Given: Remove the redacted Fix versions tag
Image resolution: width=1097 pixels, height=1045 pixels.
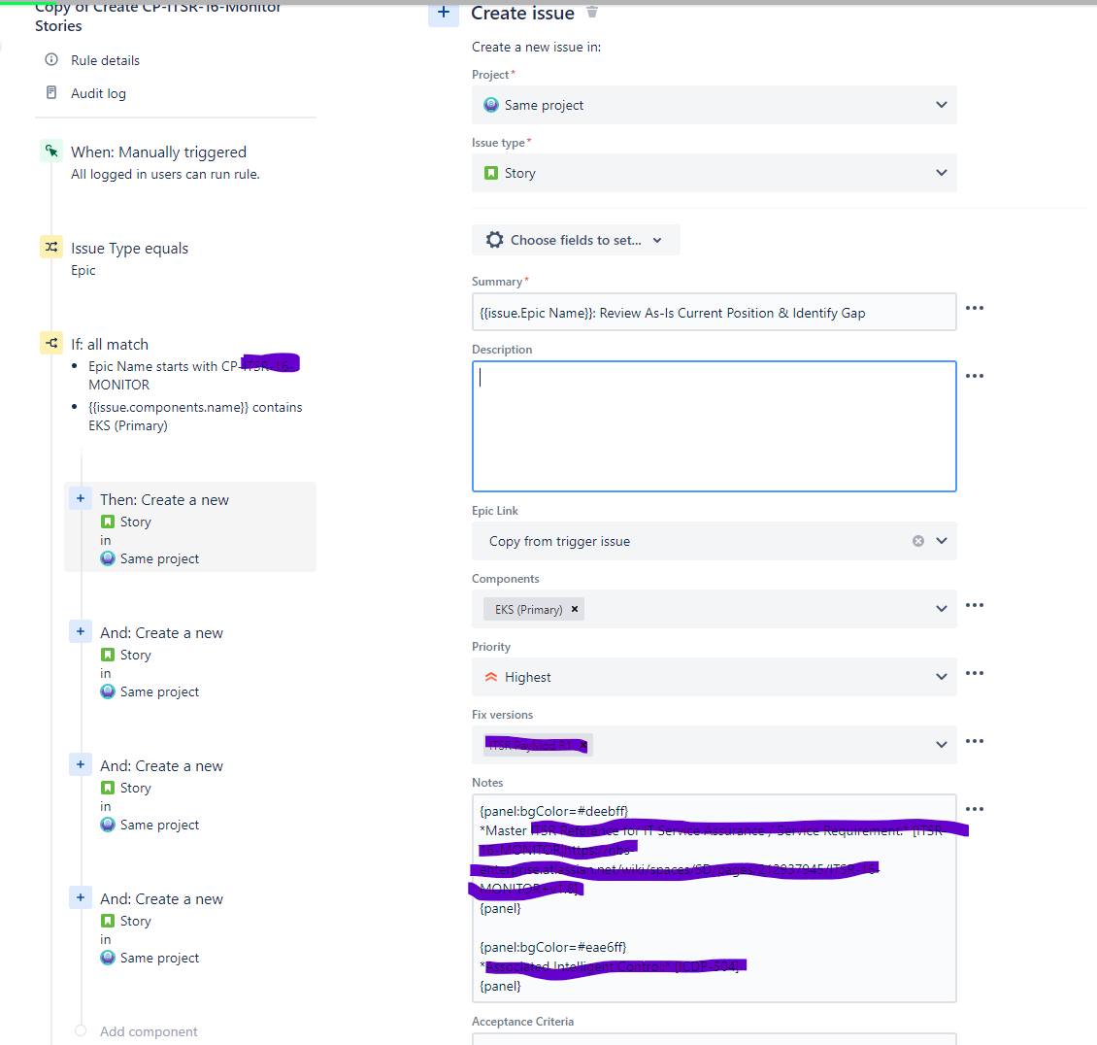Looking at the screenshot, I should pos(583,746).
